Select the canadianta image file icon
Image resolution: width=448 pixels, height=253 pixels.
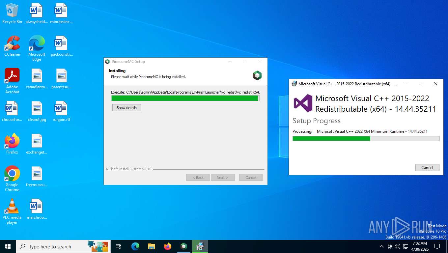coord(37,79)
